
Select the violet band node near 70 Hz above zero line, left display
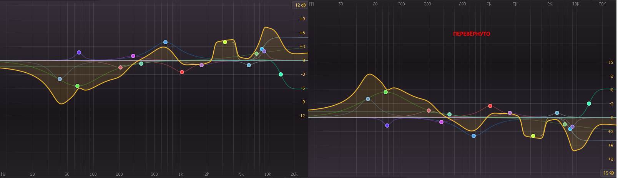click(79, 52)
